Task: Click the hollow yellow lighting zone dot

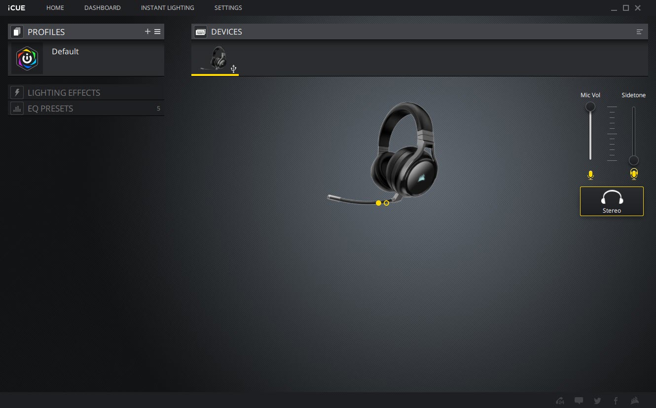Action: point(386,203)
